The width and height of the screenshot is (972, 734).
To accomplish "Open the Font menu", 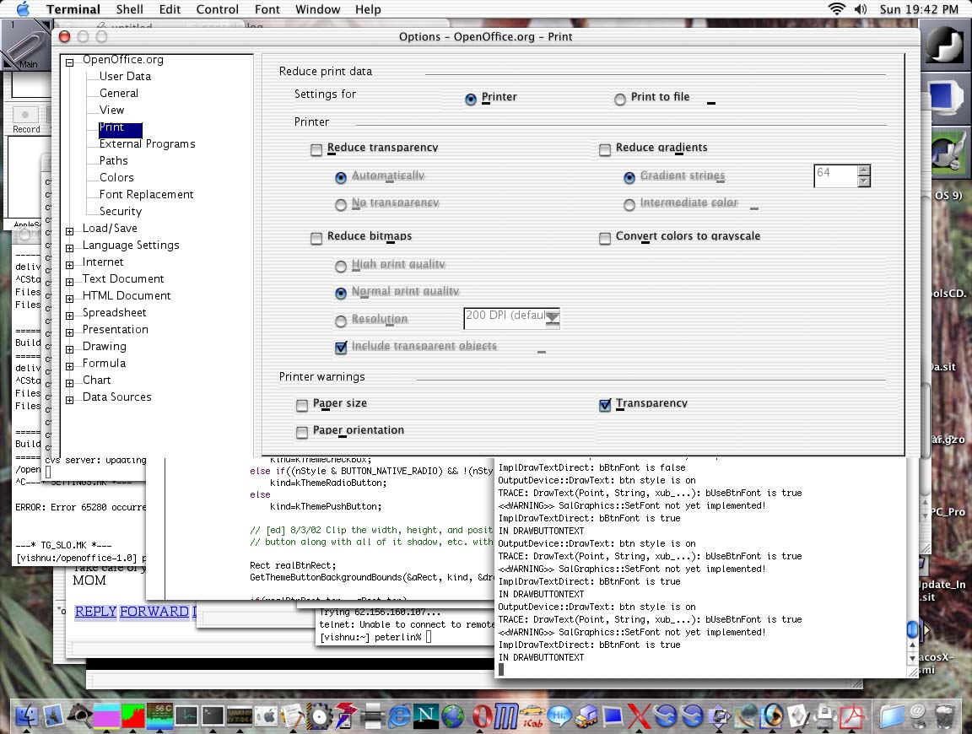I will 267,9.
